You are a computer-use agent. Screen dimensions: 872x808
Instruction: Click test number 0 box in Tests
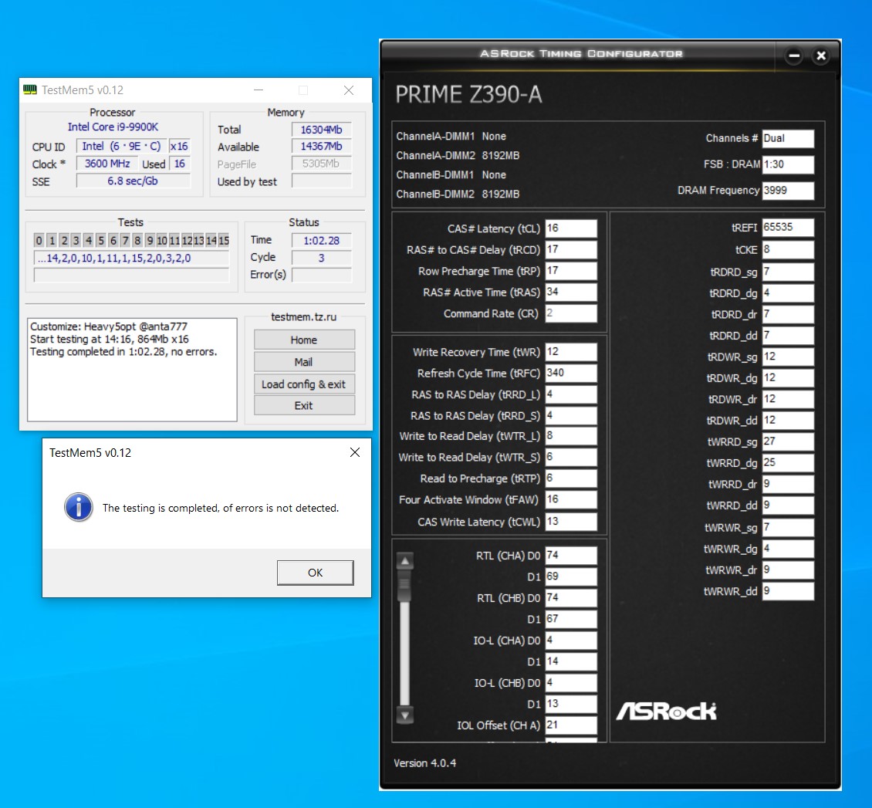pos(39,240)
